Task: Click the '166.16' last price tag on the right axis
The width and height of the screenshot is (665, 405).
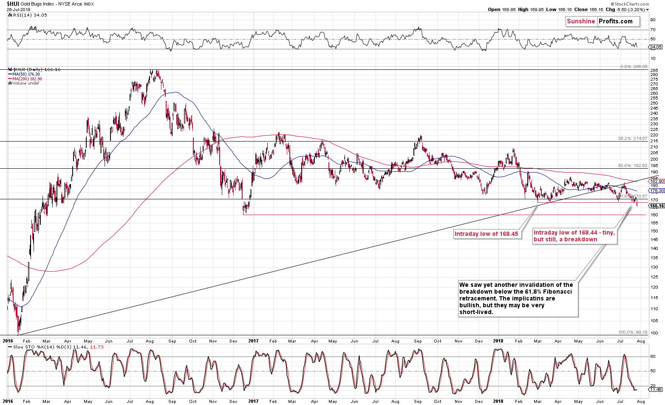Action: tap(657, 206)
